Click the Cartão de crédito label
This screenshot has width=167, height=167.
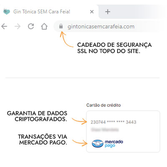104,105
